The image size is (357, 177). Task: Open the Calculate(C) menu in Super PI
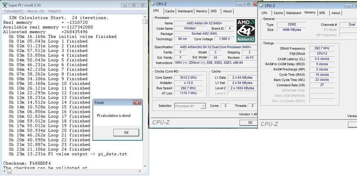[x=14, y=11]
